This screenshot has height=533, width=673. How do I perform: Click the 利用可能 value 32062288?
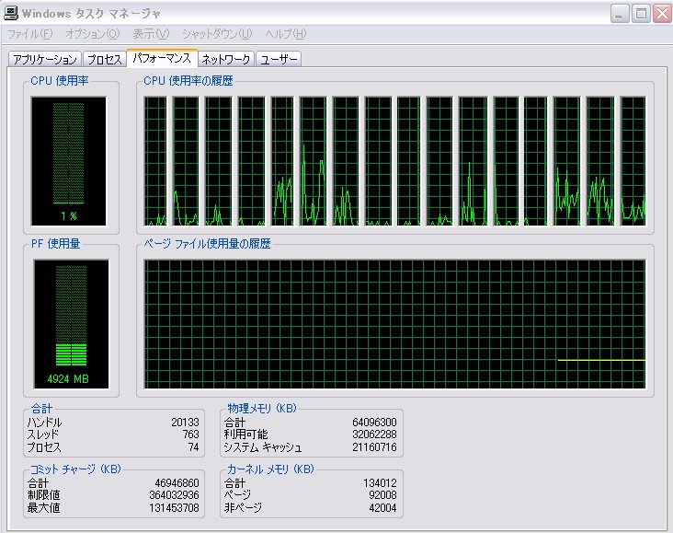(374, 435)
